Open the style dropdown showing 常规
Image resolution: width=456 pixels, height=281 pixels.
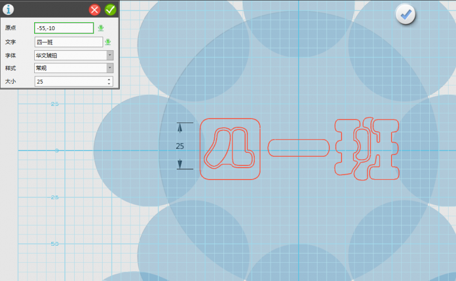[x=74, y=68]
